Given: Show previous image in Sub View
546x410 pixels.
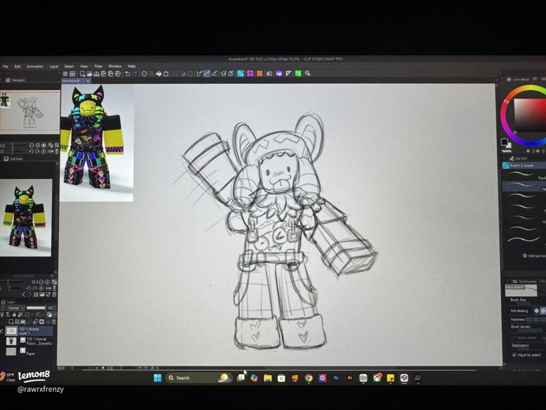Looking at the screenshot, I should 23,294.
